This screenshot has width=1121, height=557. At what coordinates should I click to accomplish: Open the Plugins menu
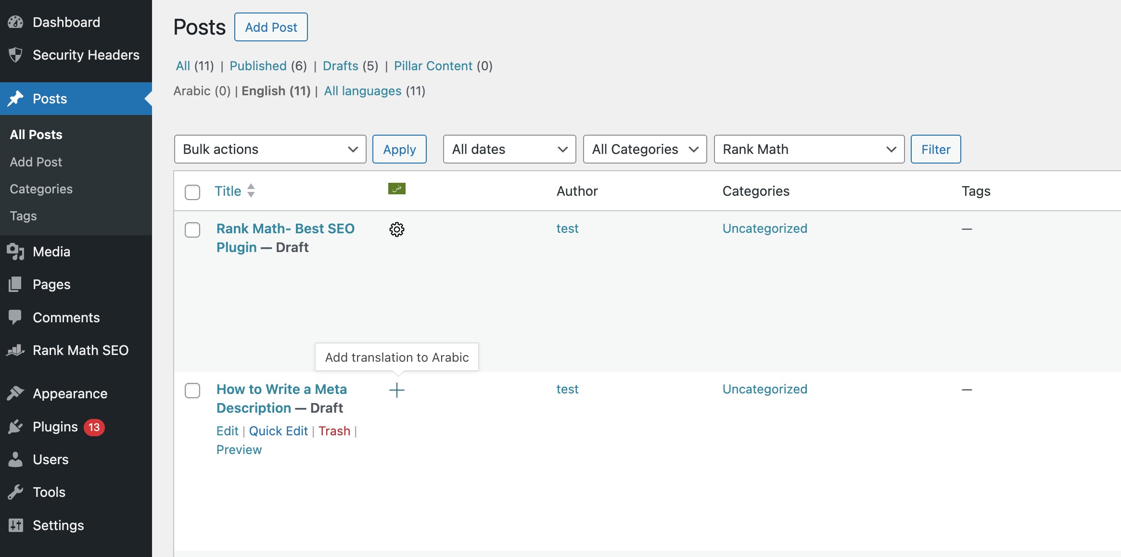click(x=76, y=427)
